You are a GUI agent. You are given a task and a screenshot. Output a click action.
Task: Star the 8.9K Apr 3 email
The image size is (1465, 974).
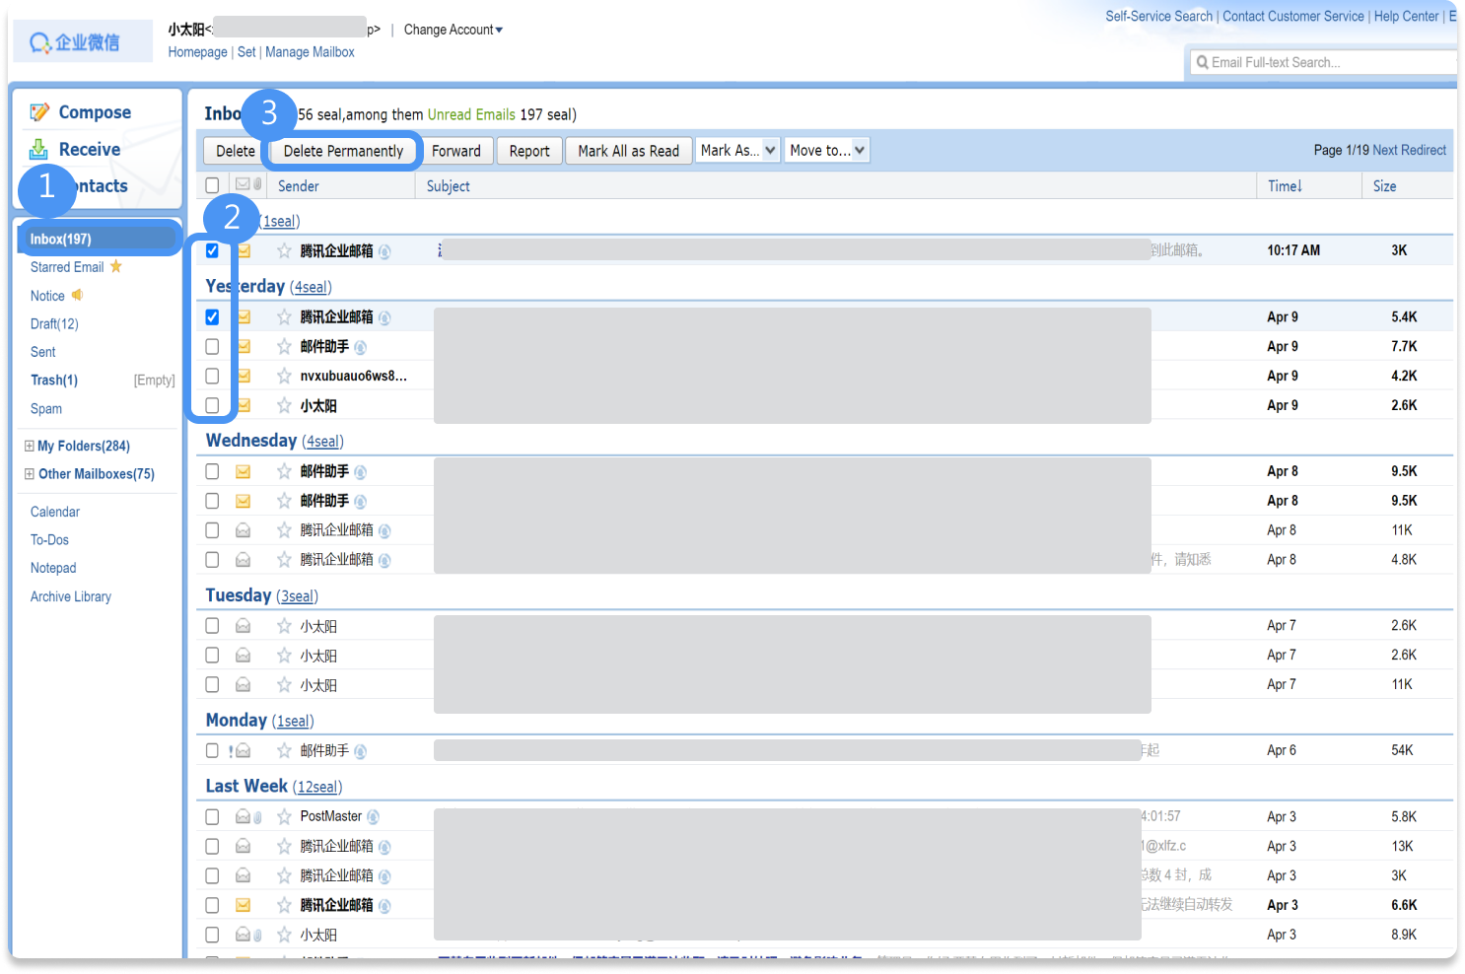[x=284, y=935]
